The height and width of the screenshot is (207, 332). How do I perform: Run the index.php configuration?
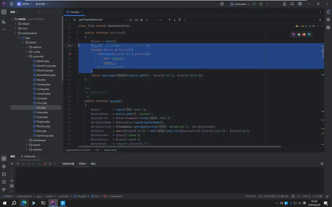pos(254,4)
